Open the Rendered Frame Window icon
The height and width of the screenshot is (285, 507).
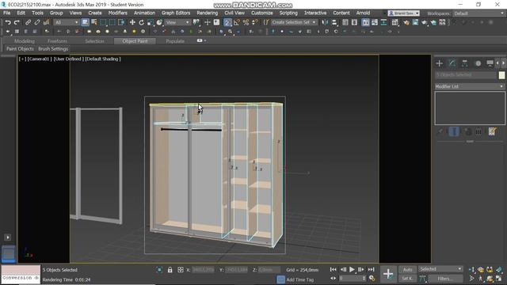pos(415,22)
